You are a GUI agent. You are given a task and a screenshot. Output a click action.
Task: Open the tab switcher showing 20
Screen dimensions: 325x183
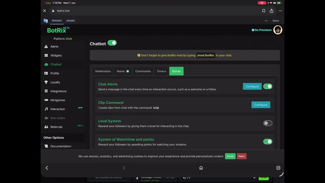click(x=278, y=168)
